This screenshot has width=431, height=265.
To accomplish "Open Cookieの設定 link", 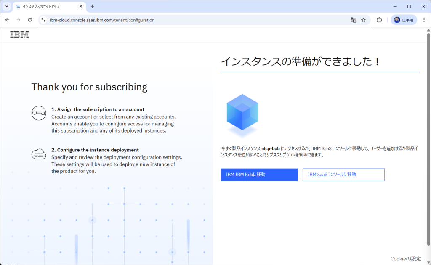I will (x=405, y=259).
